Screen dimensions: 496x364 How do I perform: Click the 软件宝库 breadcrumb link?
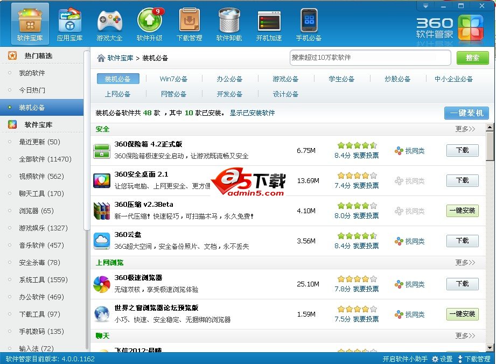[120, 58]
